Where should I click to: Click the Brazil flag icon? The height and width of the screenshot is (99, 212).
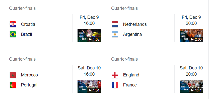13,34
